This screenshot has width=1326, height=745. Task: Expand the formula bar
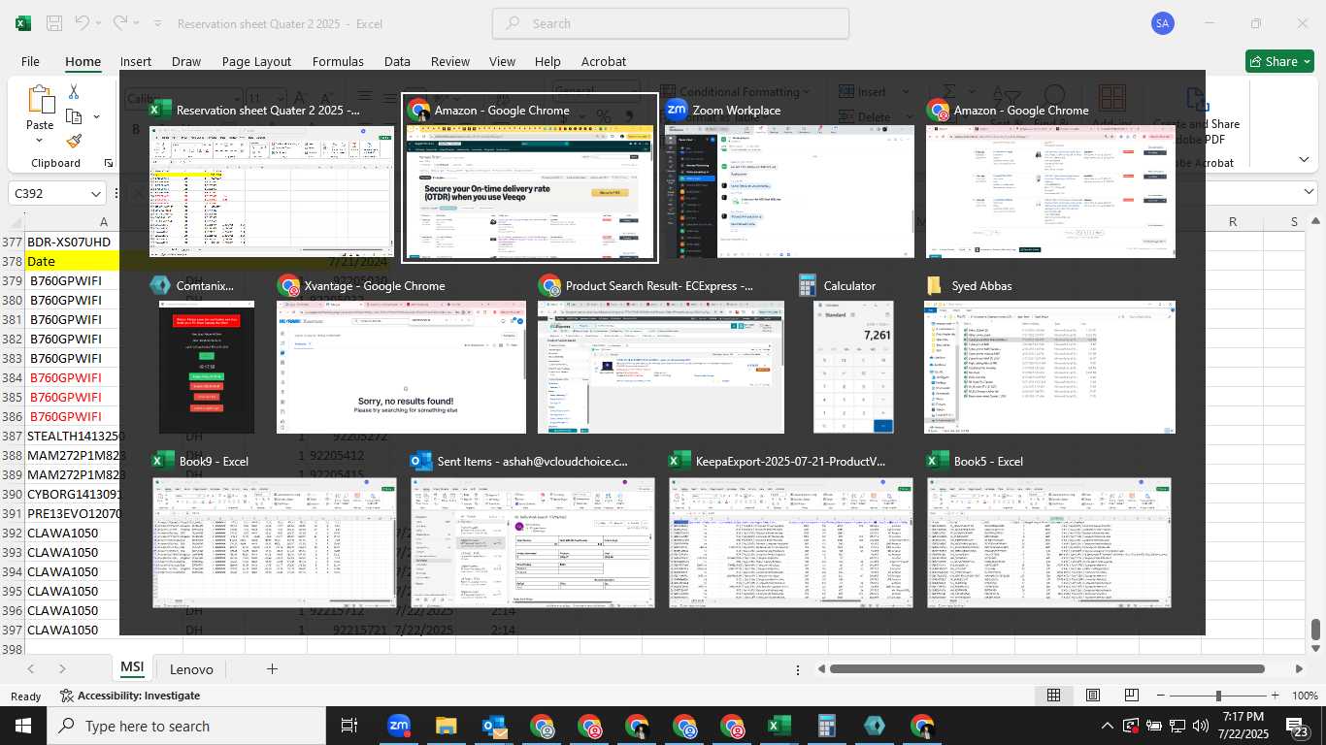pyautogui.click(x=1308, y=193)
